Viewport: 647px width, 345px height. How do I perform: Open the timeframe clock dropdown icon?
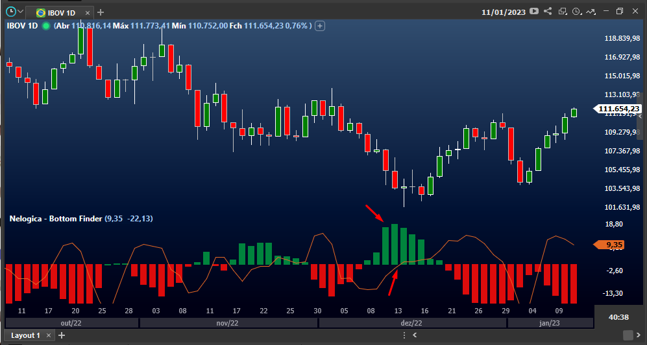(577, 12)
